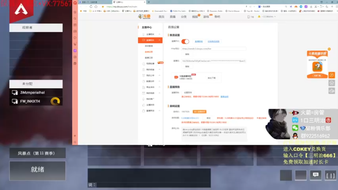
Task: Reload the page with the refresh icon
Action: (x=91, y=7)
